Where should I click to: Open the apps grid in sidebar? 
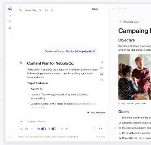tap(10, 28)
